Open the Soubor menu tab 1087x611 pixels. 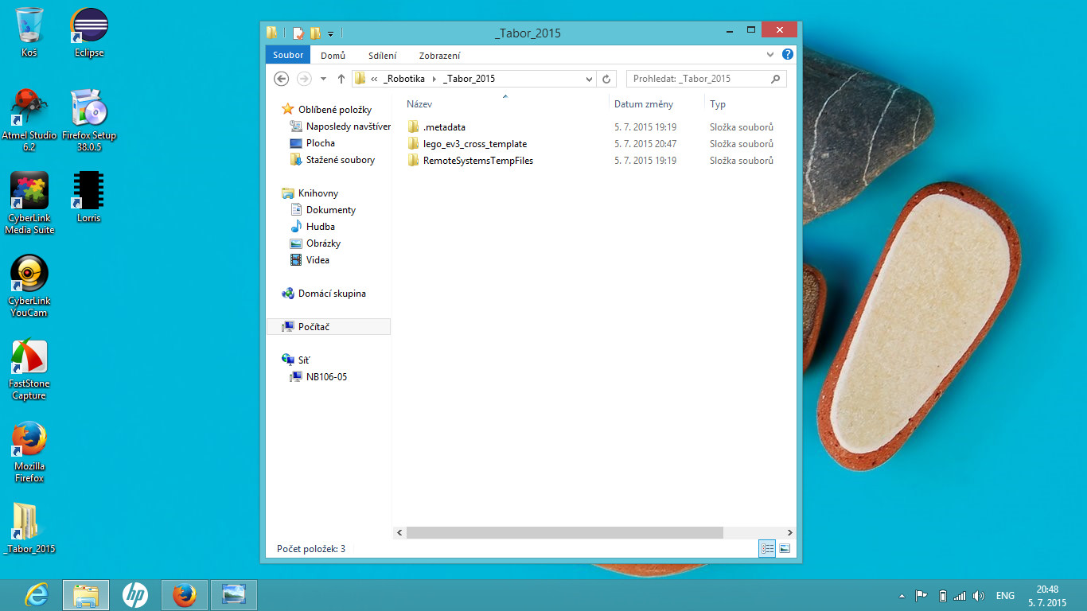point(288,55)
